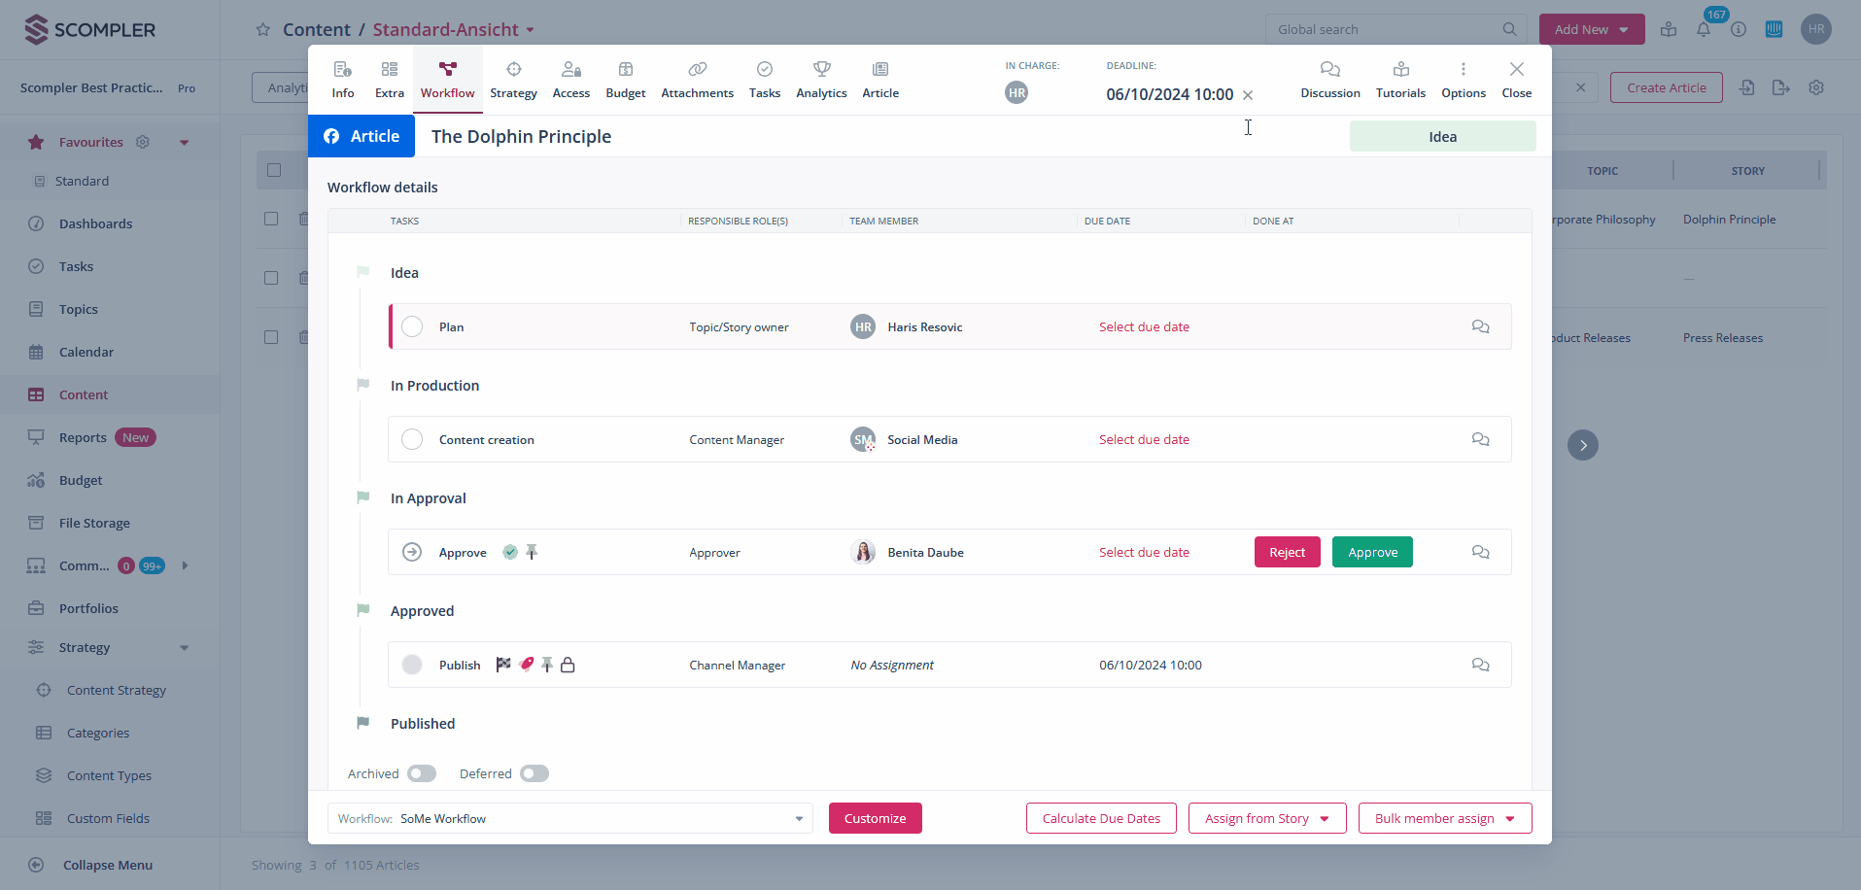
Task: Toggle the Archived switch
Action: pos(422,774)
